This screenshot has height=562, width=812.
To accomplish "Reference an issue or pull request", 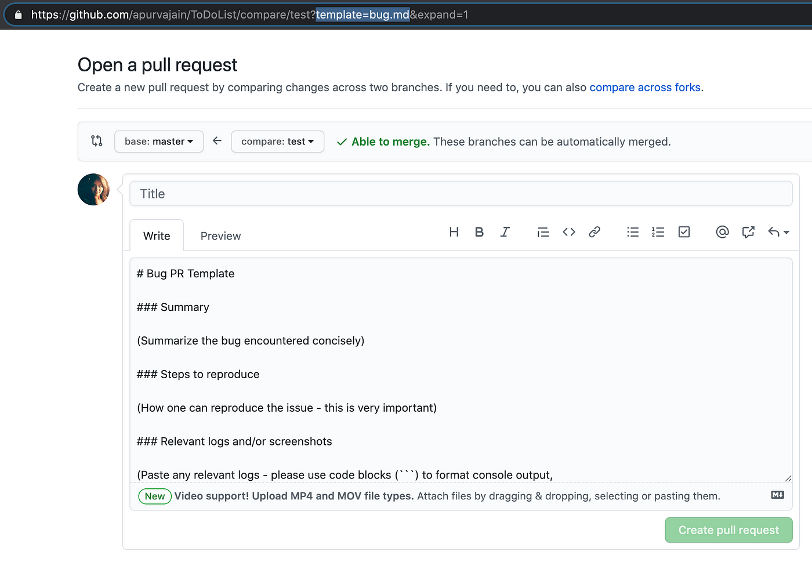I will (x=748, y=232).
